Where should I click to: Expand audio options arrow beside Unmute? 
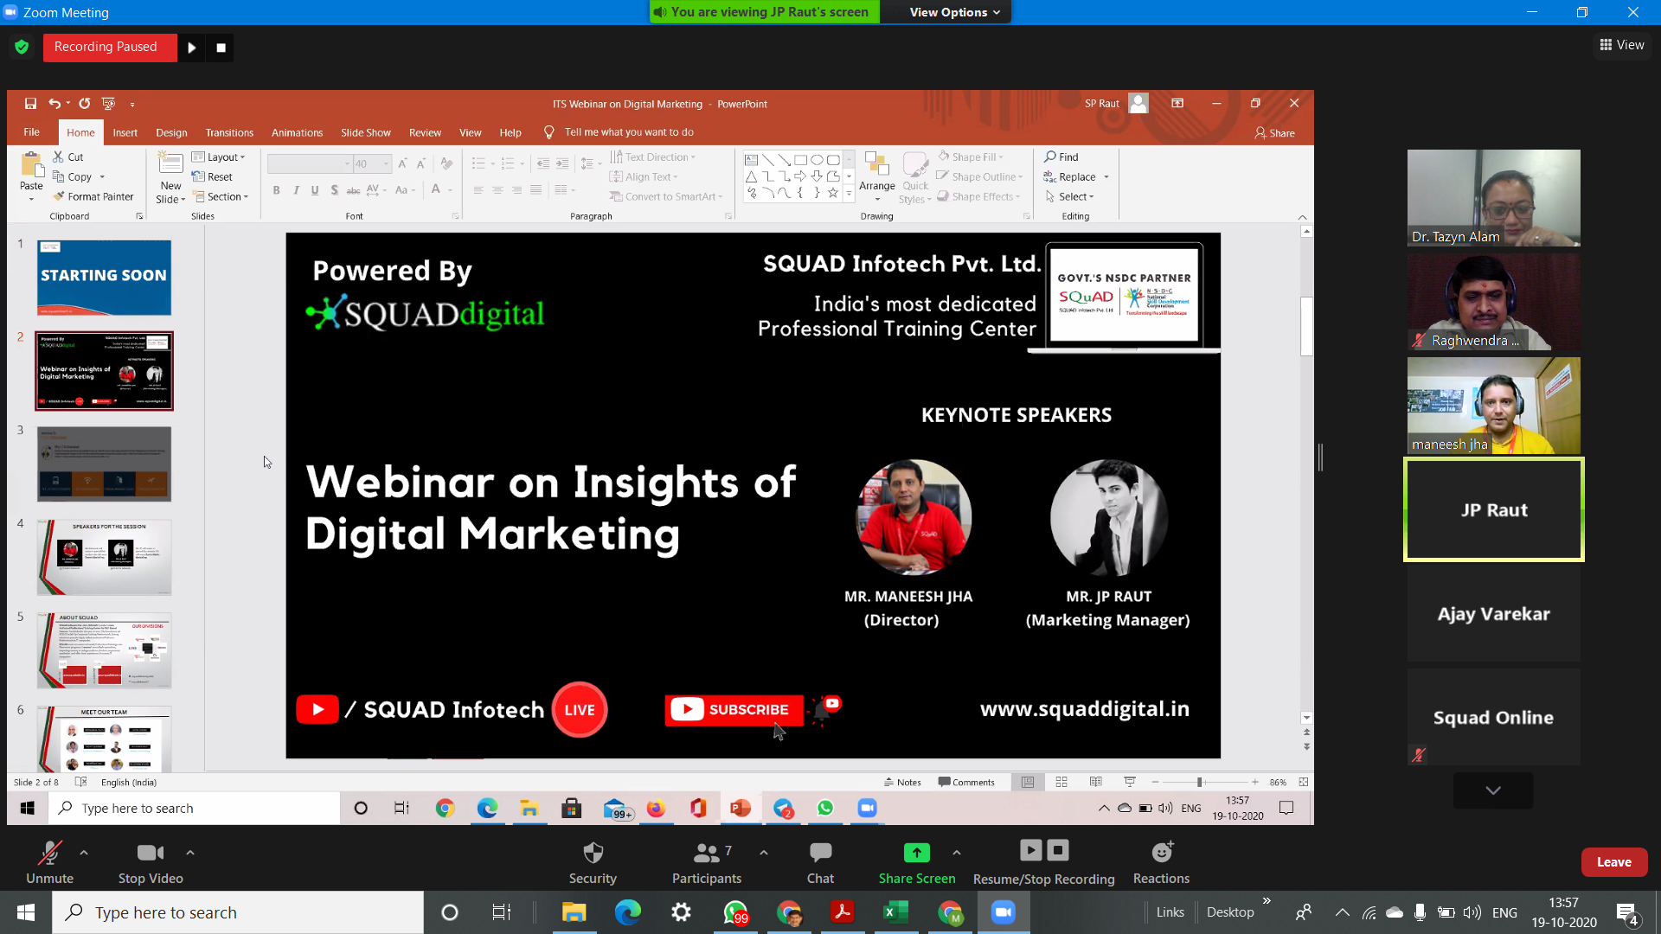click(x=84, y=853)
